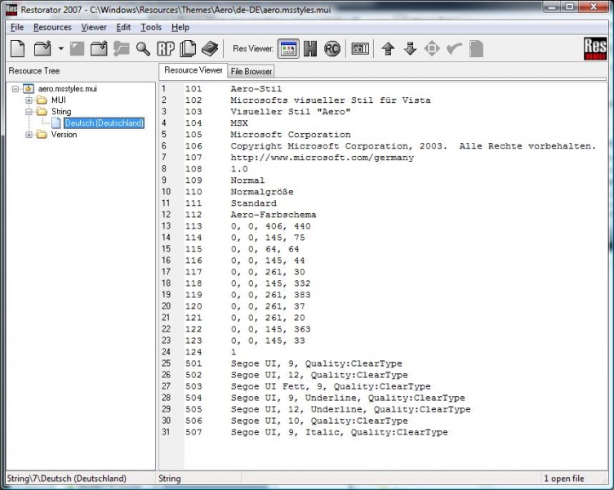Click the Restorator title bar app icon
This screenshot has height=490, width=614.
[11, 10]
